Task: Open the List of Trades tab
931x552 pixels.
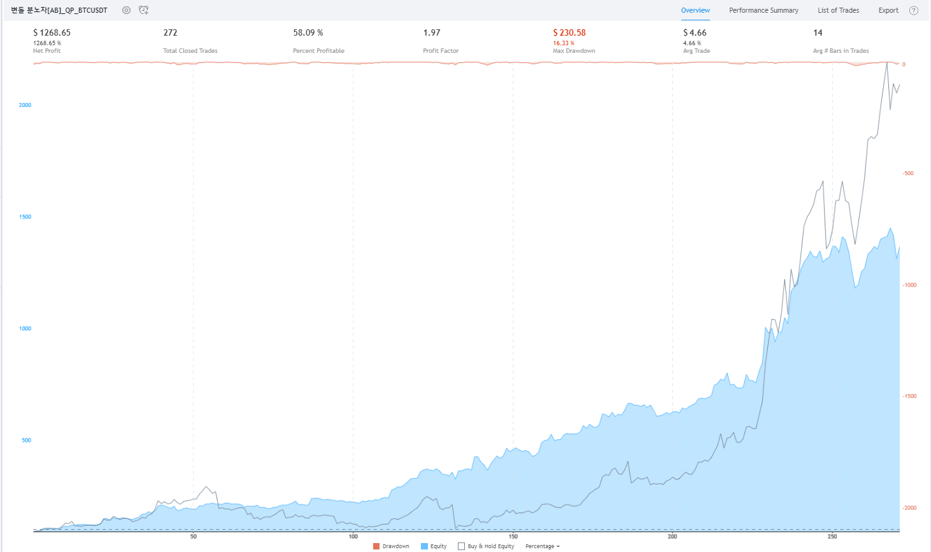Action: tap(838, 10)
